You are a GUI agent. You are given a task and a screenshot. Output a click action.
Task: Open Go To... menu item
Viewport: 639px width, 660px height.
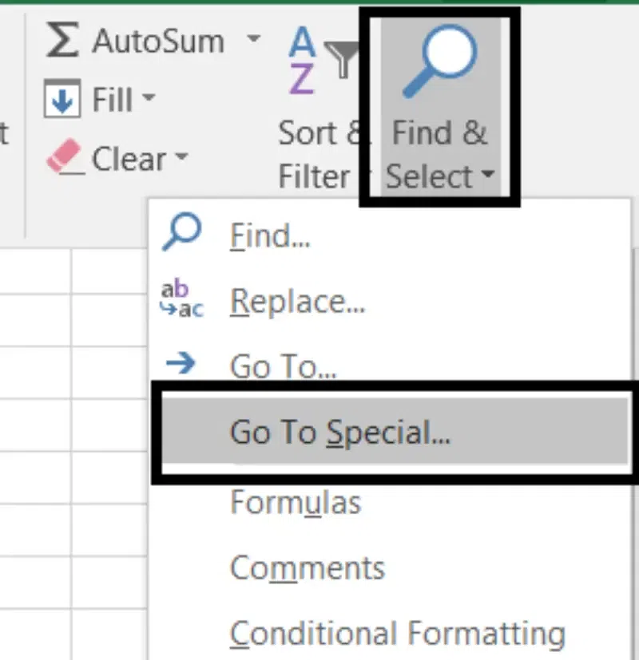[x=283, y=366]
